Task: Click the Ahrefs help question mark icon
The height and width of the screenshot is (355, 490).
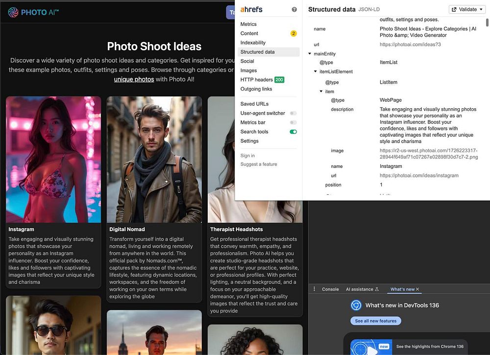Action: coord(294,9)
